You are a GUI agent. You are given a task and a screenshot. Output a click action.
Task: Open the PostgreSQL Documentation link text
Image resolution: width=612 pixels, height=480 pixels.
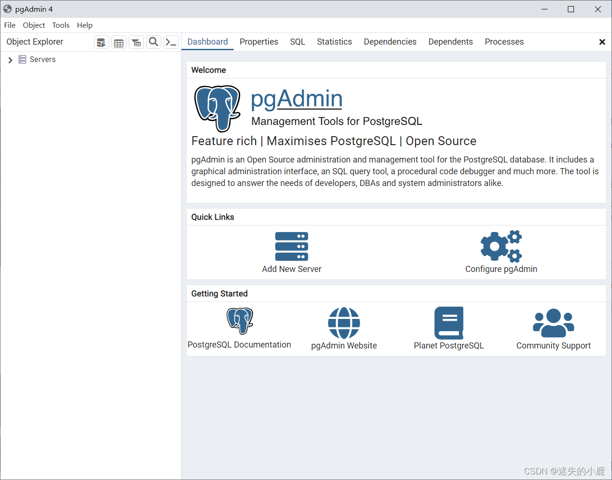coord(239,345)
